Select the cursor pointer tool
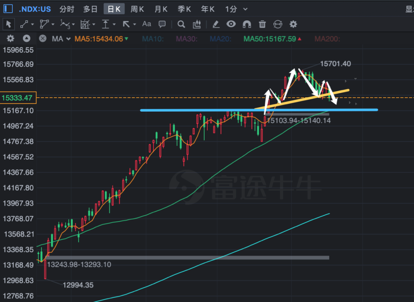This screenshot has width=414, height=302. click(x=8, y=24)
